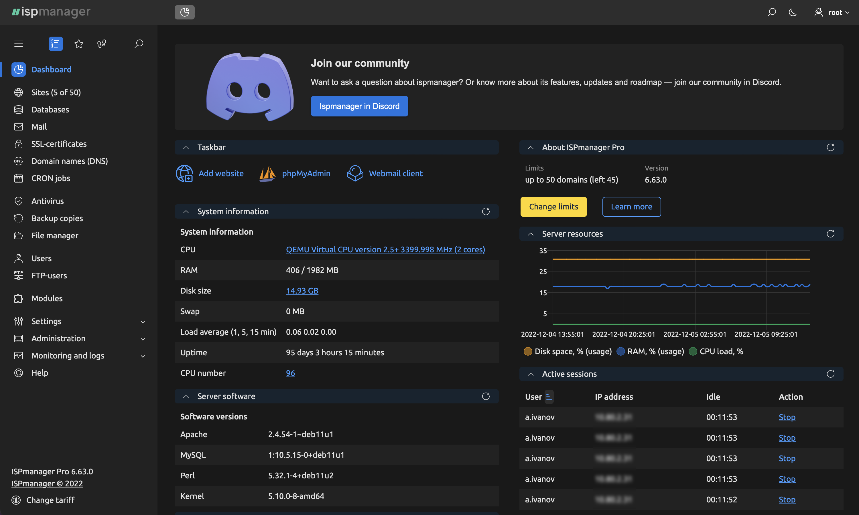The height and width of the screenshot is (515, 859).
Task: Collapse the Active sessions panel
Action: [531, 374]
